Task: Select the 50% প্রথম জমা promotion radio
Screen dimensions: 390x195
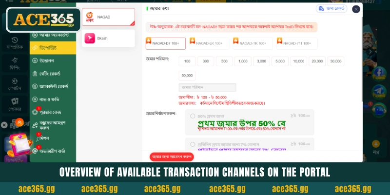Action: coord(193,116)
